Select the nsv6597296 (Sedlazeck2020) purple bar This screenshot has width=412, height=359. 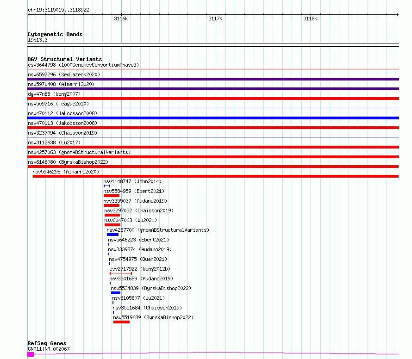pos(213,79)
